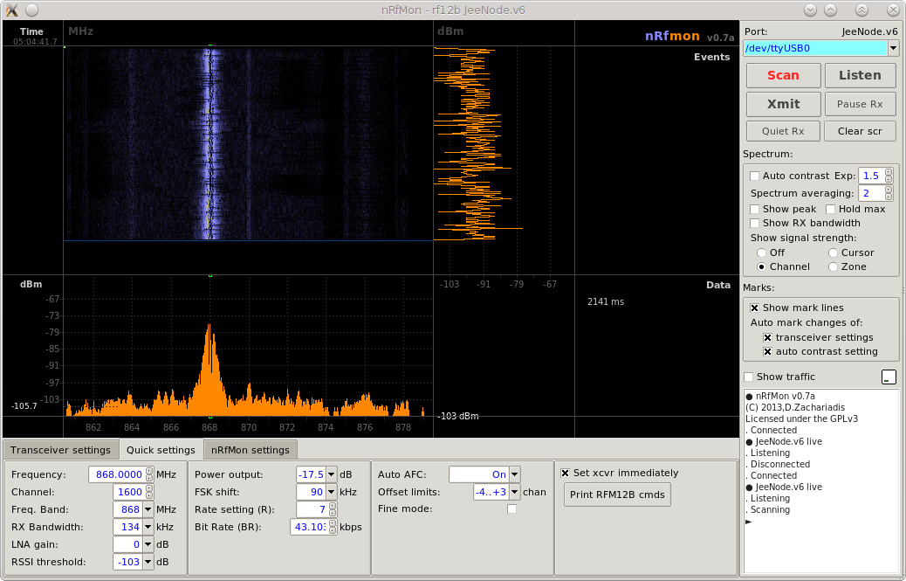Click the Spectrum averaging spinner arrows
The height and width of the screenshot is (581, 906).
[889, 193]
